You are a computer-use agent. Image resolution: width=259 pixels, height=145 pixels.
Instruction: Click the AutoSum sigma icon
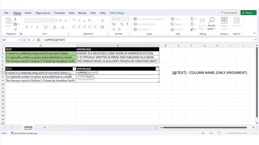[x=192, y=19]
